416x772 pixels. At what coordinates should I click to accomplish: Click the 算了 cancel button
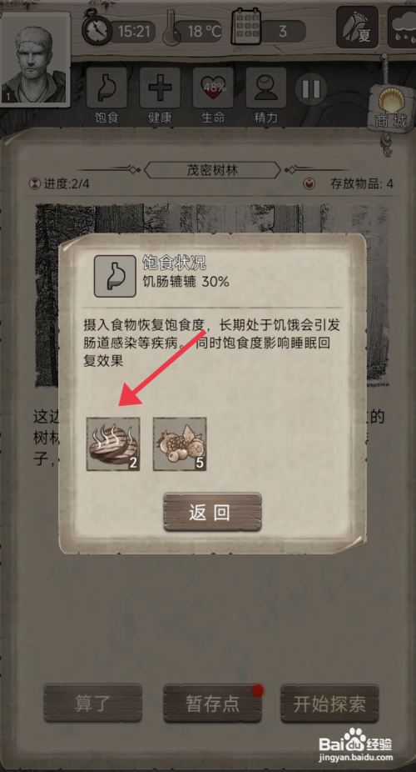pos(93,703)
